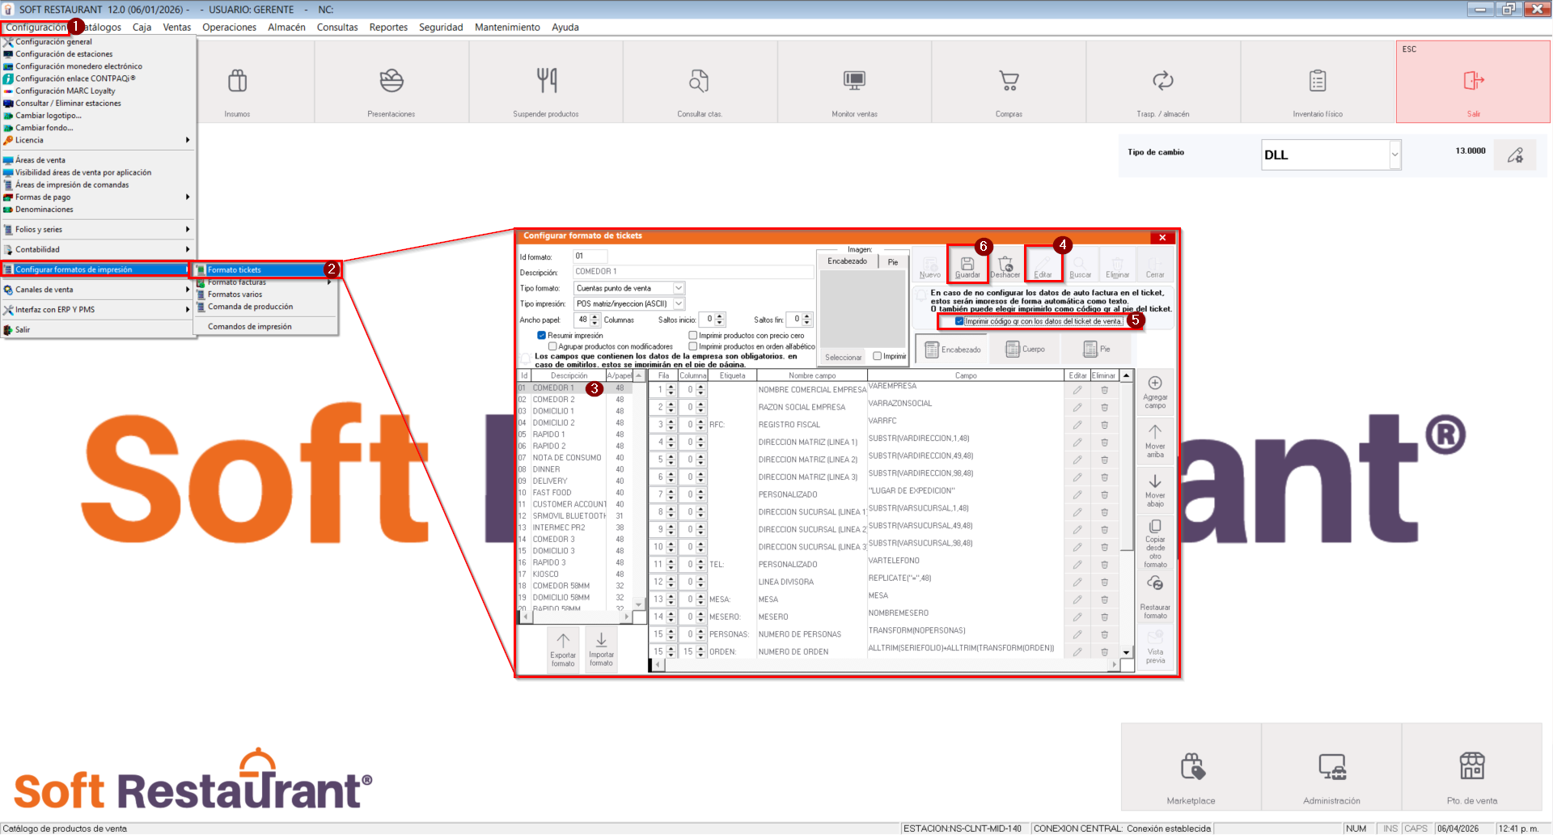Toggle the Resumir impresión checkbox
The width and height of the screenshot is (1553, 835).
[x=542, y=335]
